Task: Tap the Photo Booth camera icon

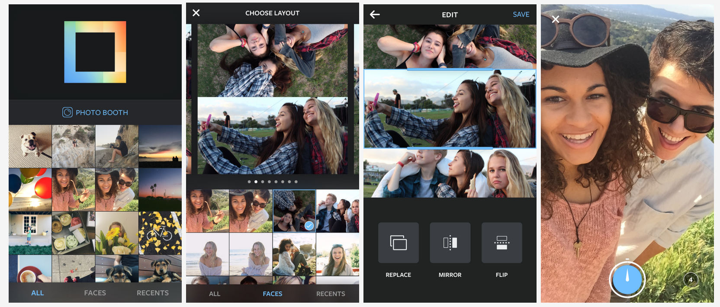Action: [x=67, y=112]
